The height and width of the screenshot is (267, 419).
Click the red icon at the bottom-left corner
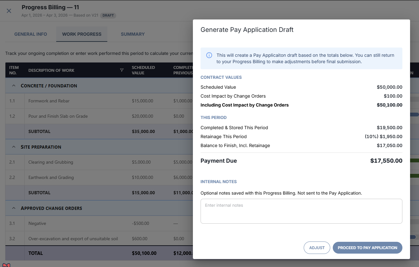click(x=6, y=265)
